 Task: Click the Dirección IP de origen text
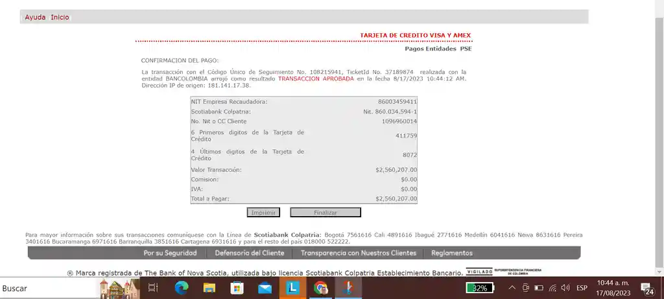point(196,85)
